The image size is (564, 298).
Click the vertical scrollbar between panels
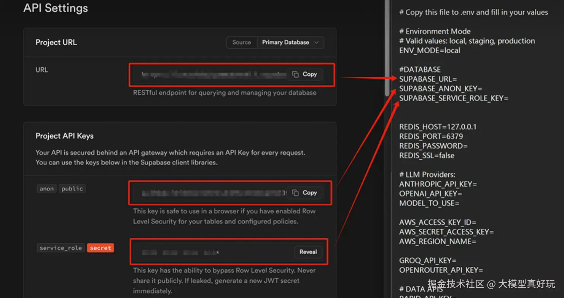coord(387,48)
